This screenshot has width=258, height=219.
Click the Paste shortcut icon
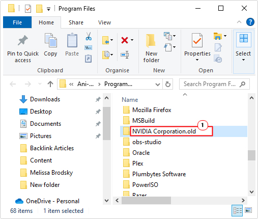click(x=89, y=59)
